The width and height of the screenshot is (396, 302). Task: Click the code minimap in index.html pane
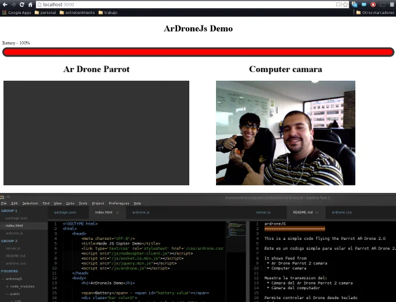point(236,230)
